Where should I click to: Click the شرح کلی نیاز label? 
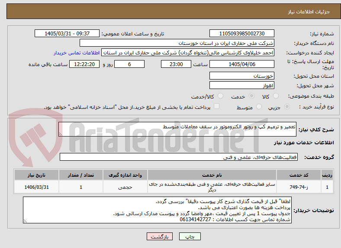pos(316,130)
